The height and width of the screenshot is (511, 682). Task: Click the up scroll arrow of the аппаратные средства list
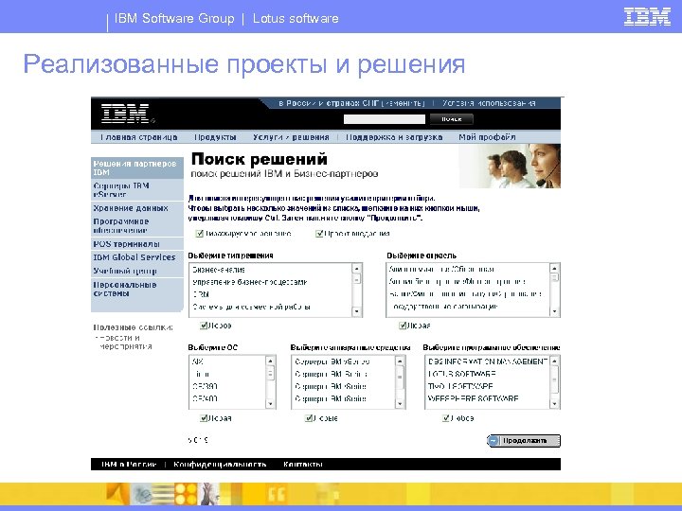[400, 361]
